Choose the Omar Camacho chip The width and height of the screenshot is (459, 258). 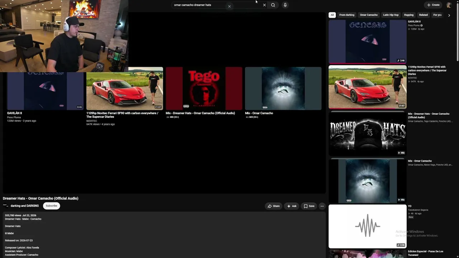(x=369, y=15)
